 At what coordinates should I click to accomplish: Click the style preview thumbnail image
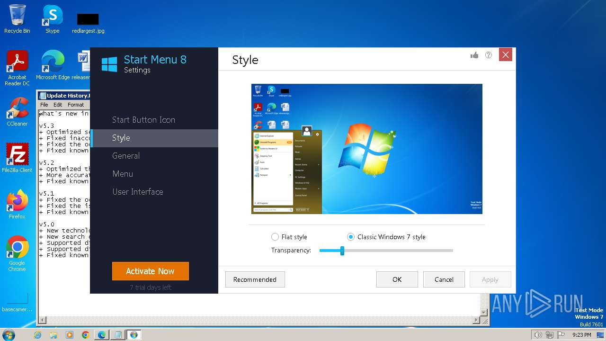[367, 149]
